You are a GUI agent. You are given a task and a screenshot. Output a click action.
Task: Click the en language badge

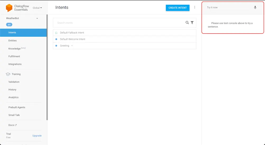[x=9, y=25]
